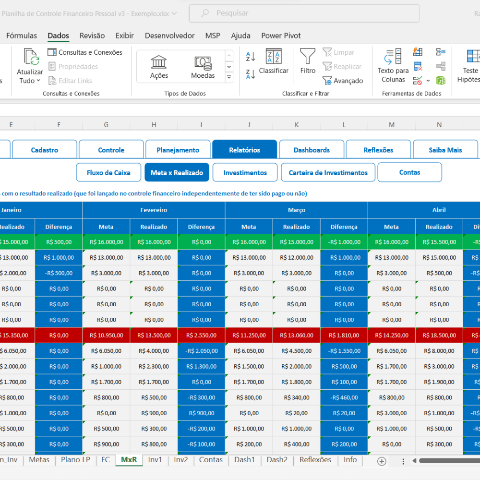The height and width of the screenshot is (480, 480).
Task: Select the Ações data type
Action: [159, 67]
